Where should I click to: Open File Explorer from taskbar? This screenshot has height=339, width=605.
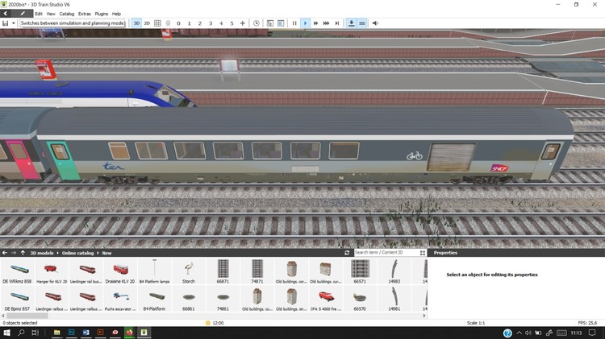[x=56, y=333]
